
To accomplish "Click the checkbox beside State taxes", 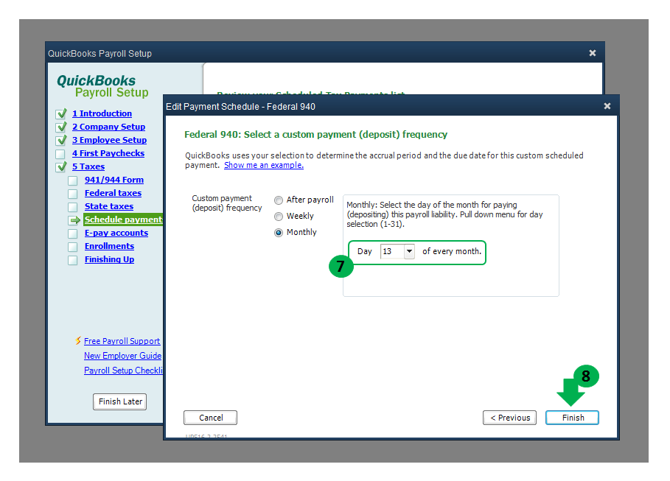I will [73, 207].
